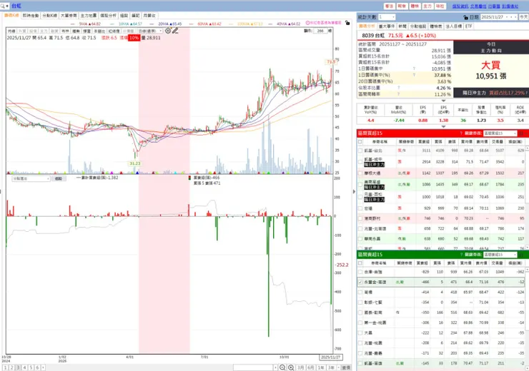Toggle the chart lock icon beside MA legend
Image resolution: width=529 pixels, height=371 pixels.
click(x=347, y=23)
